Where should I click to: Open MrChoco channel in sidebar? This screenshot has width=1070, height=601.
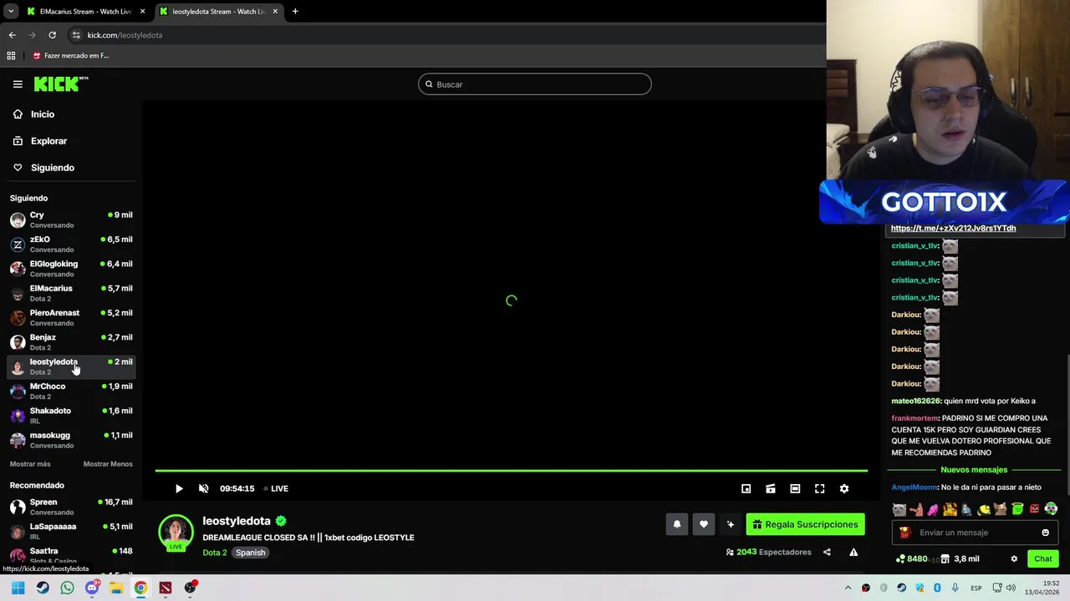click(71, 391)
